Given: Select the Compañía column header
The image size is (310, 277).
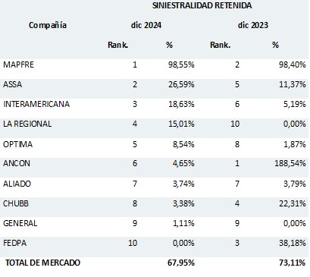Looking at the screenshot, I should [x=48, y=25].
